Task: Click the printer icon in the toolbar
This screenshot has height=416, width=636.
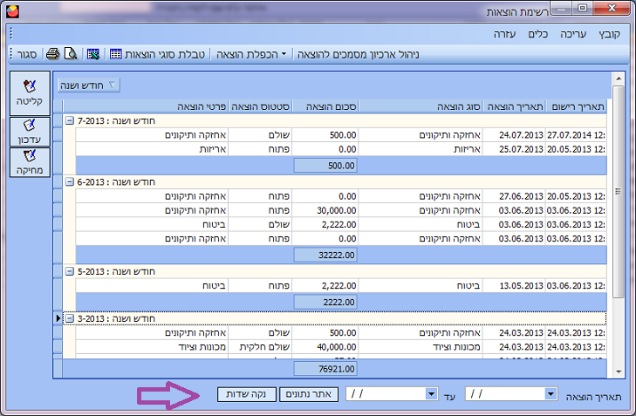Action: click(x=52, y=54)
